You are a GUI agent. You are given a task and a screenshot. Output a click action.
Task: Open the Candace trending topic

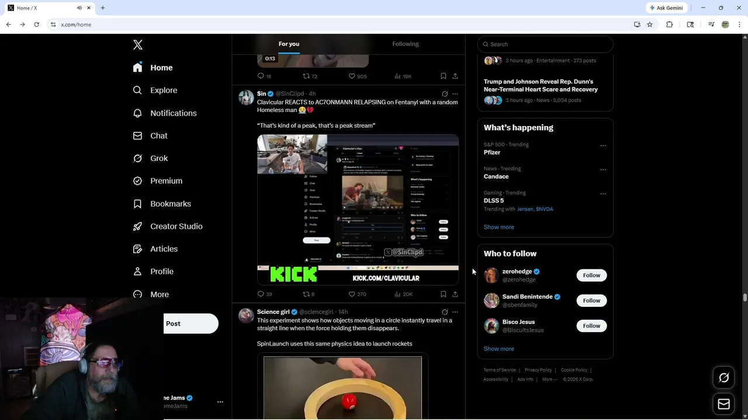tap(496, 176)
